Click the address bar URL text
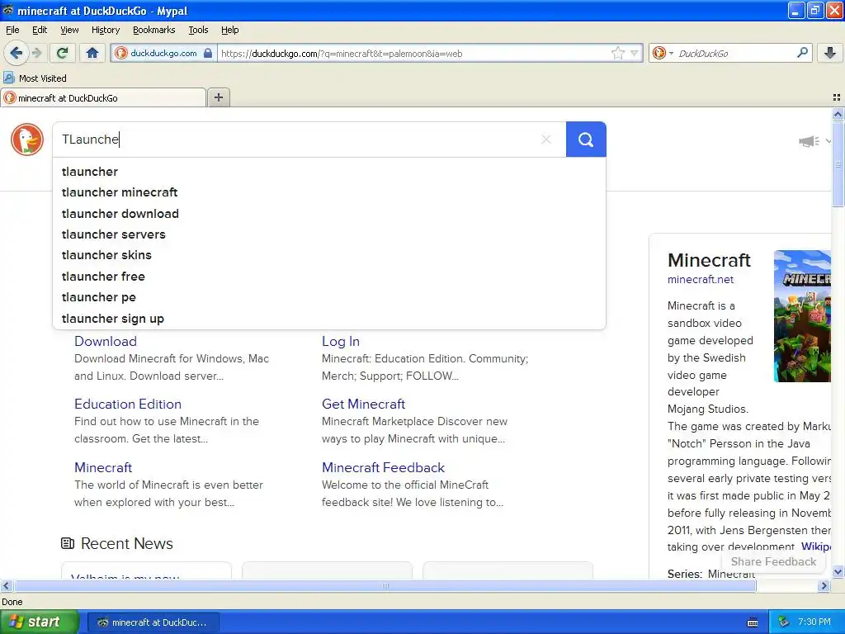This screenshot has height=634, width=845. [341, 54]
